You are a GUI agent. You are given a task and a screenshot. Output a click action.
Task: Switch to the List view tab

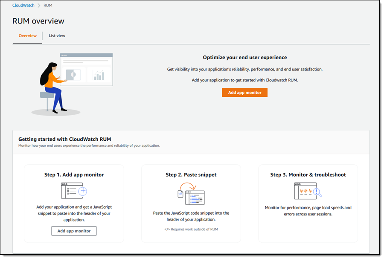pos(57,36)
